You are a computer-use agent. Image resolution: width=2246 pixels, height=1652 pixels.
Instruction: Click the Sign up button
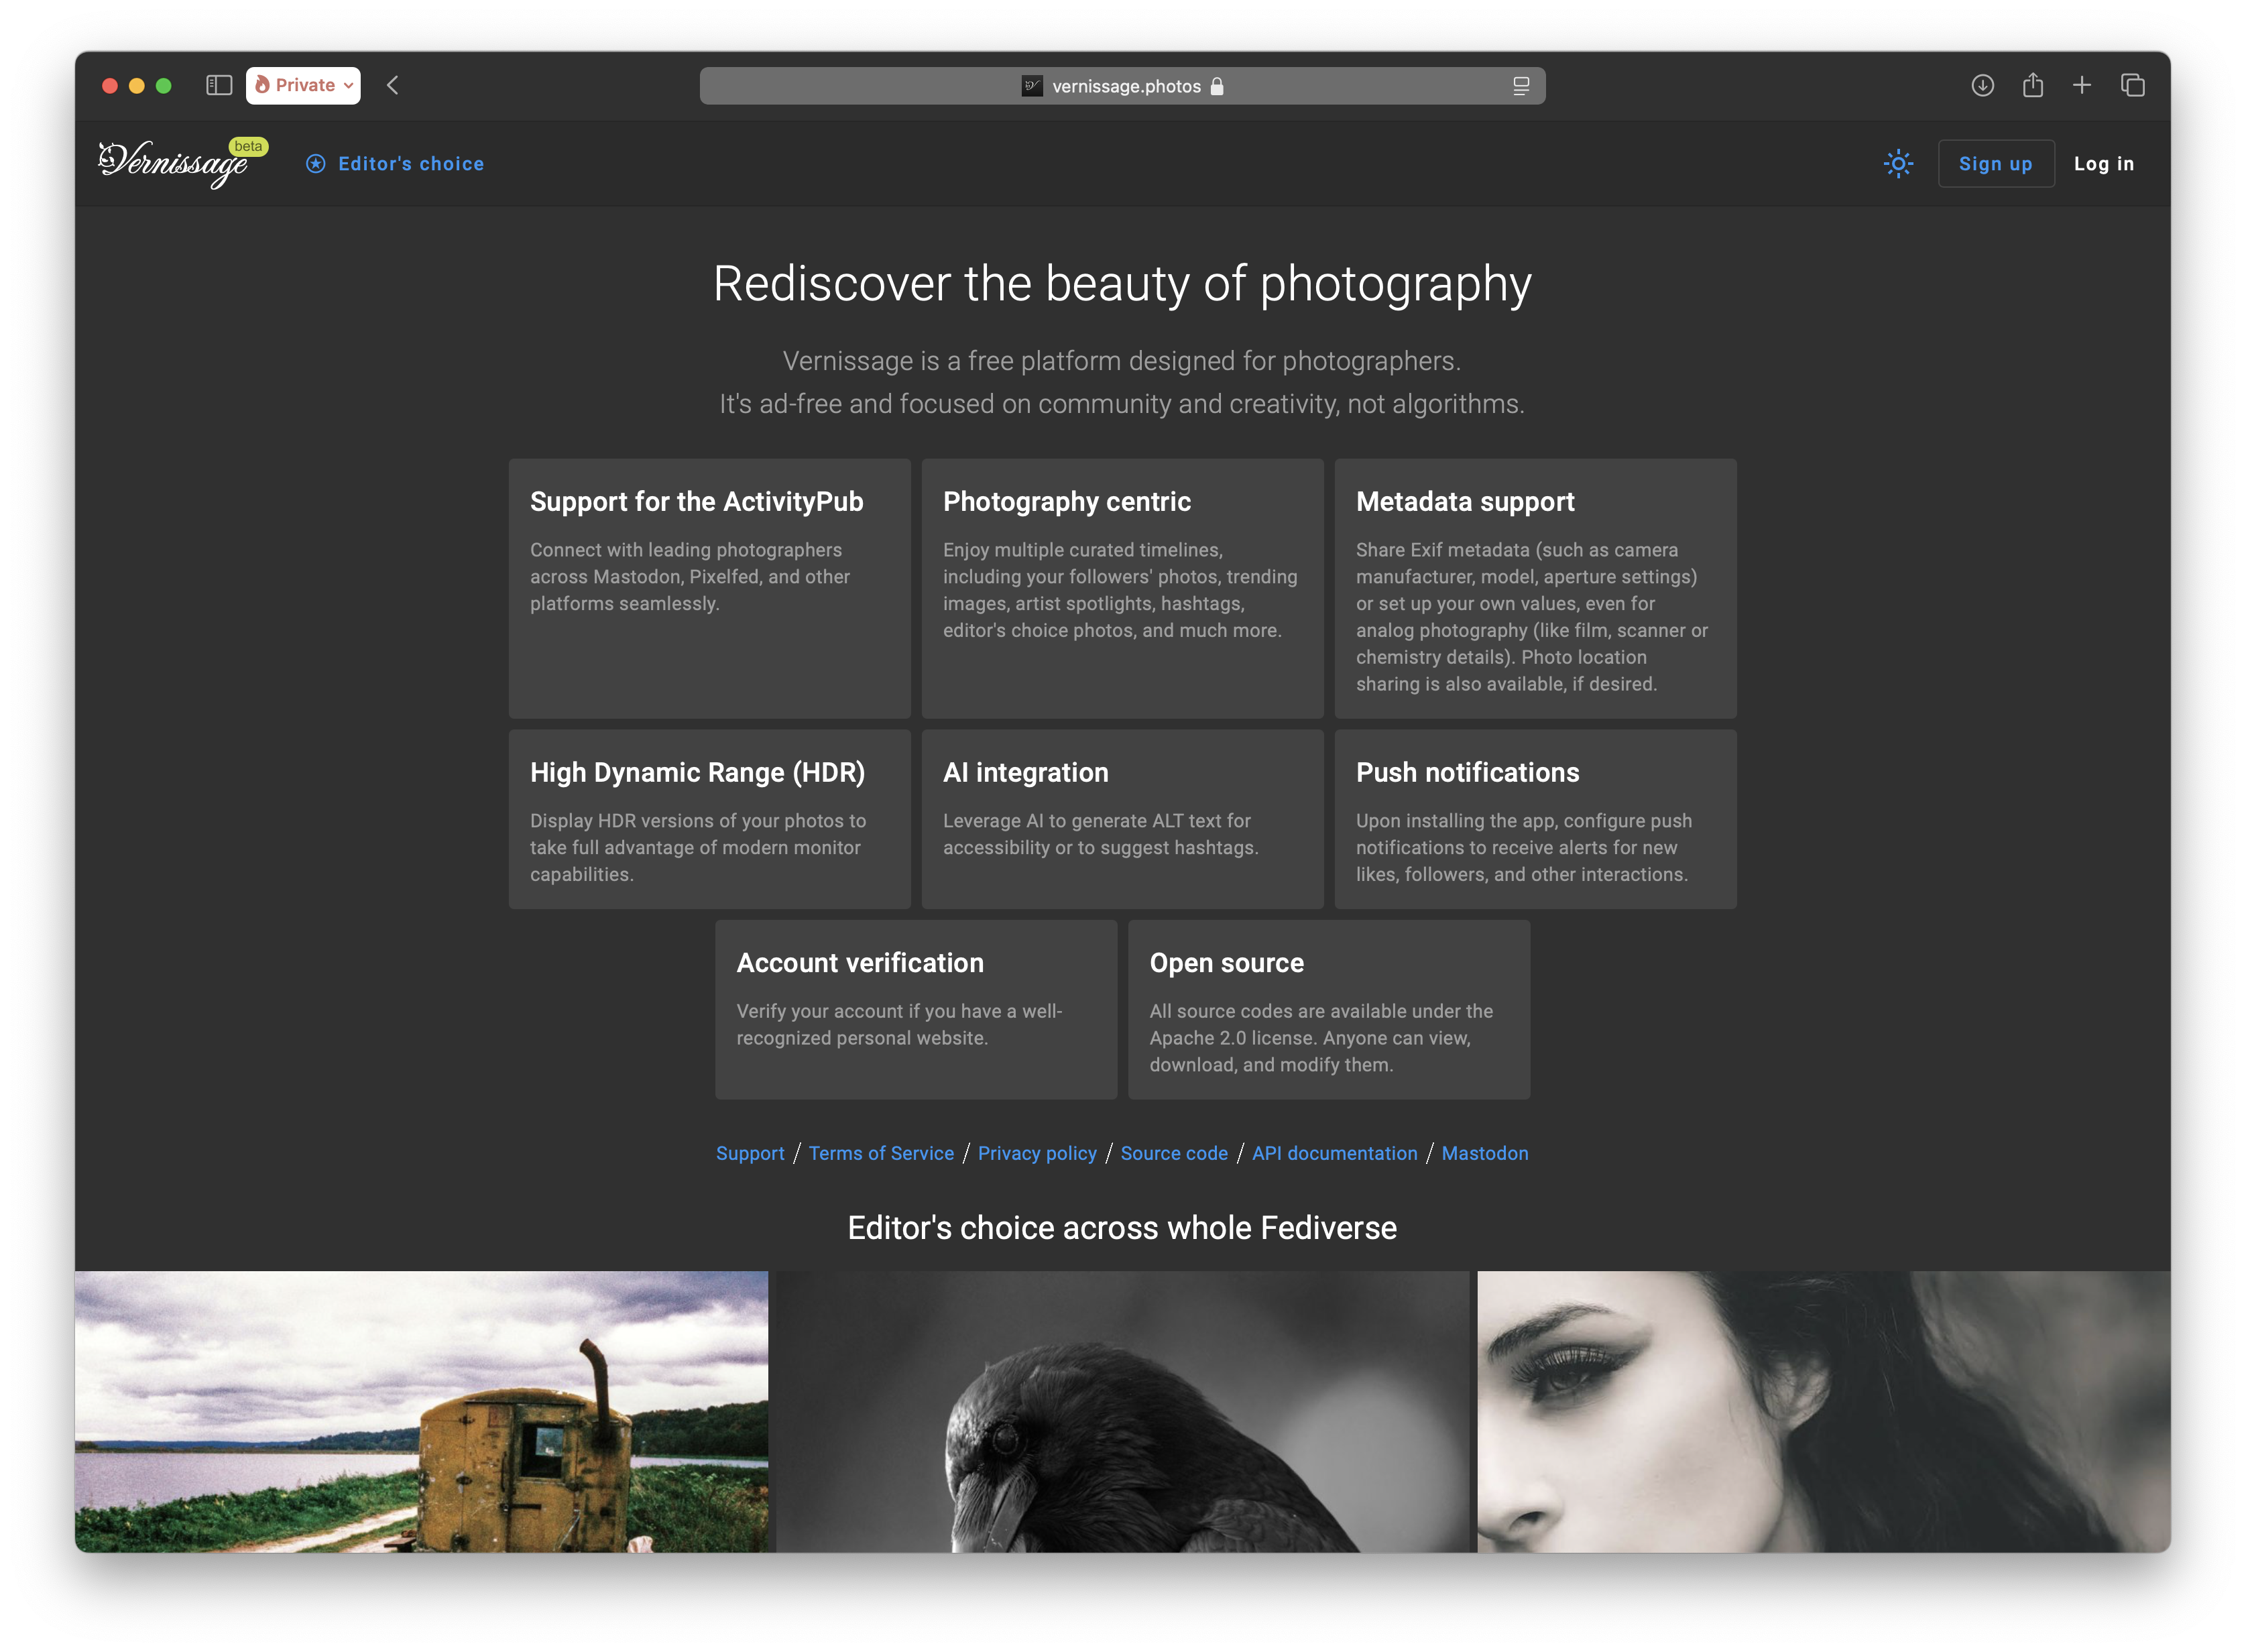tap(1996, 164)
